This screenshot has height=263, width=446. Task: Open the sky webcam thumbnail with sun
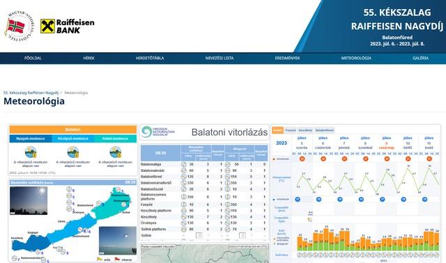(x=29, y=200)
